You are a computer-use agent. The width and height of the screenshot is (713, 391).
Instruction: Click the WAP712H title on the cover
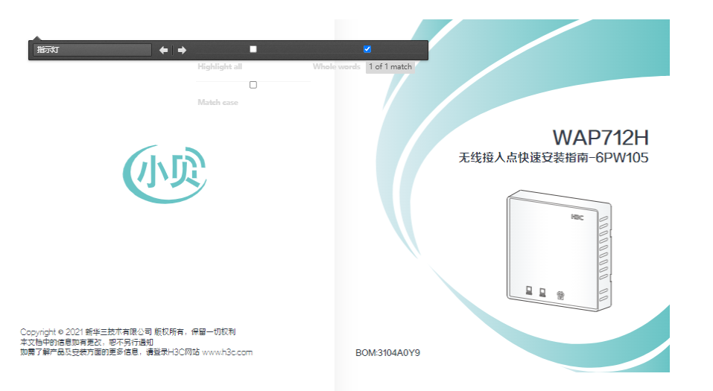[600, 138]
